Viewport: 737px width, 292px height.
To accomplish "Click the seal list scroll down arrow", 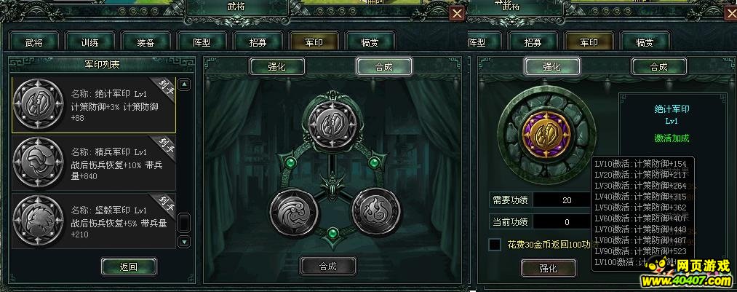I will [185, 242].
